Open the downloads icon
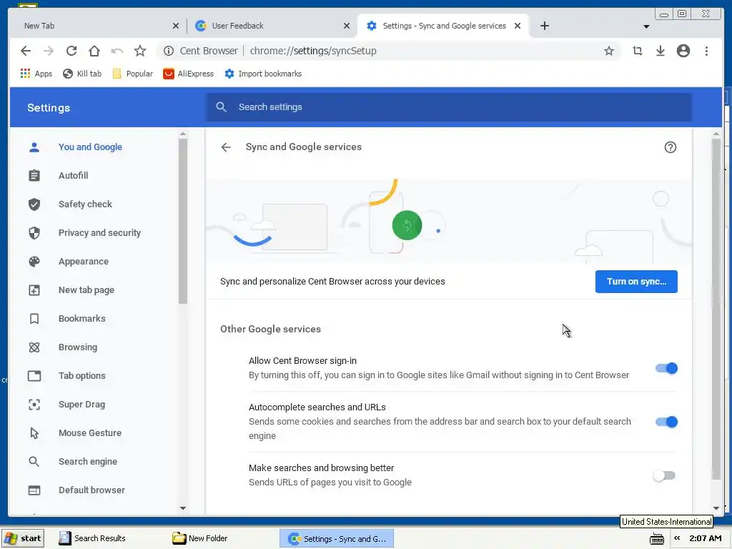732x549 pixels. click(x=660, y=51)
